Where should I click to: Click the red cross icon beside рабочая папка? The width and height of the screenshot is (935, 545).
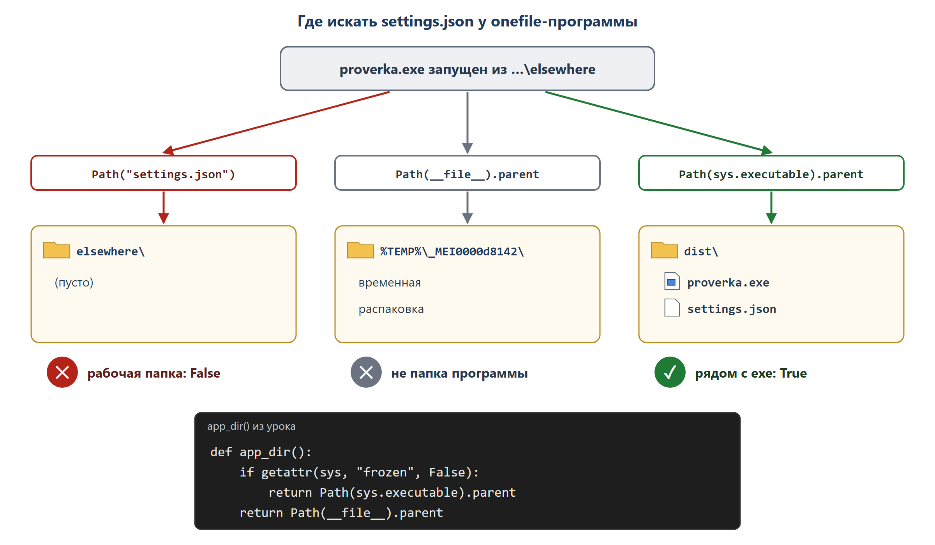(x=62, y=372)
